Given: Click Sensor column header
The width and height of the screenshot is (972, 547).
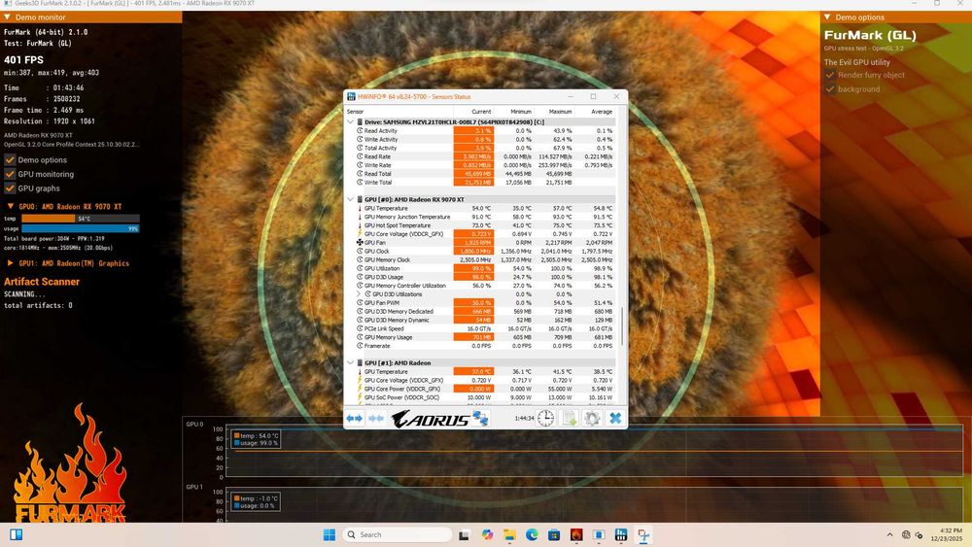Looking at the screenshot, I should pyautogui.click(x=355, y=112).
